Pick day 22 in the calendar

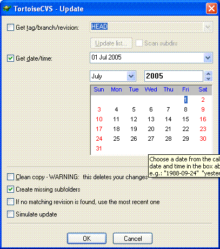pos(185,129)
